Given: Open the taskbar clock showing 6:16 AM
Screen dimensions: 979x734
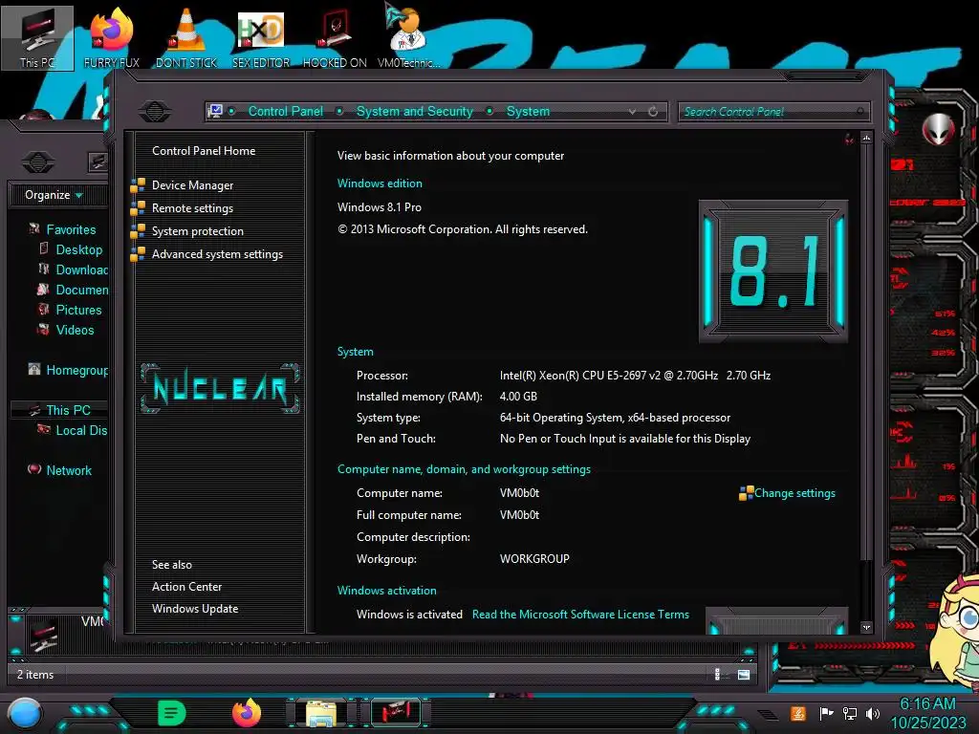Looking at the screenshot, I should coord(927,713).
